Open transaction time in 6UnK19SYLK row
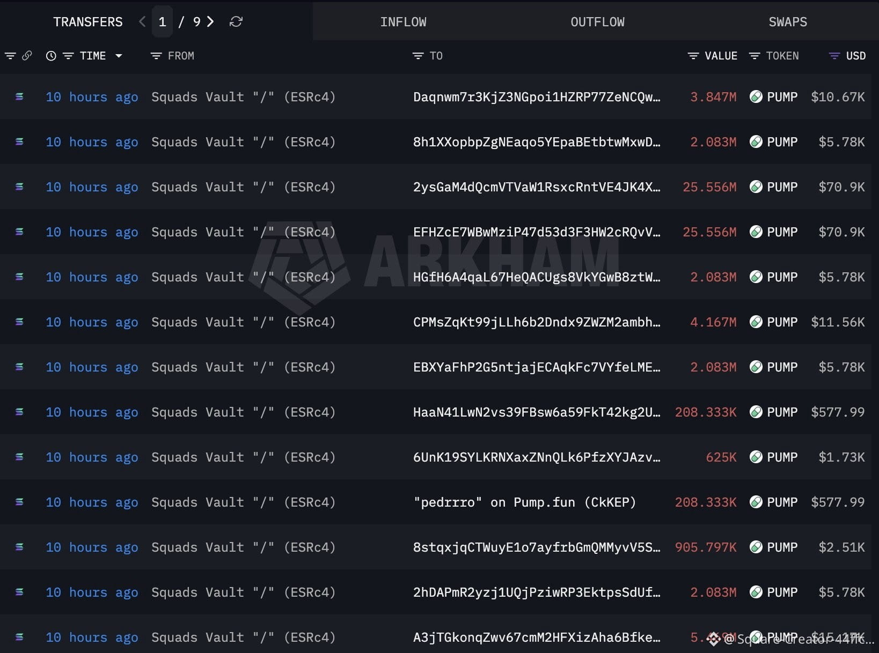The height and width of the screenshot is (653, 879). (92, 457)
